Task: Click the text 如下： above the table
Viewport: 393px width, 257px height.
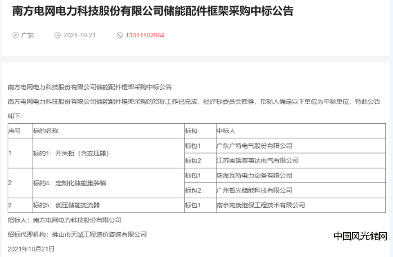Action: point(15,116)
